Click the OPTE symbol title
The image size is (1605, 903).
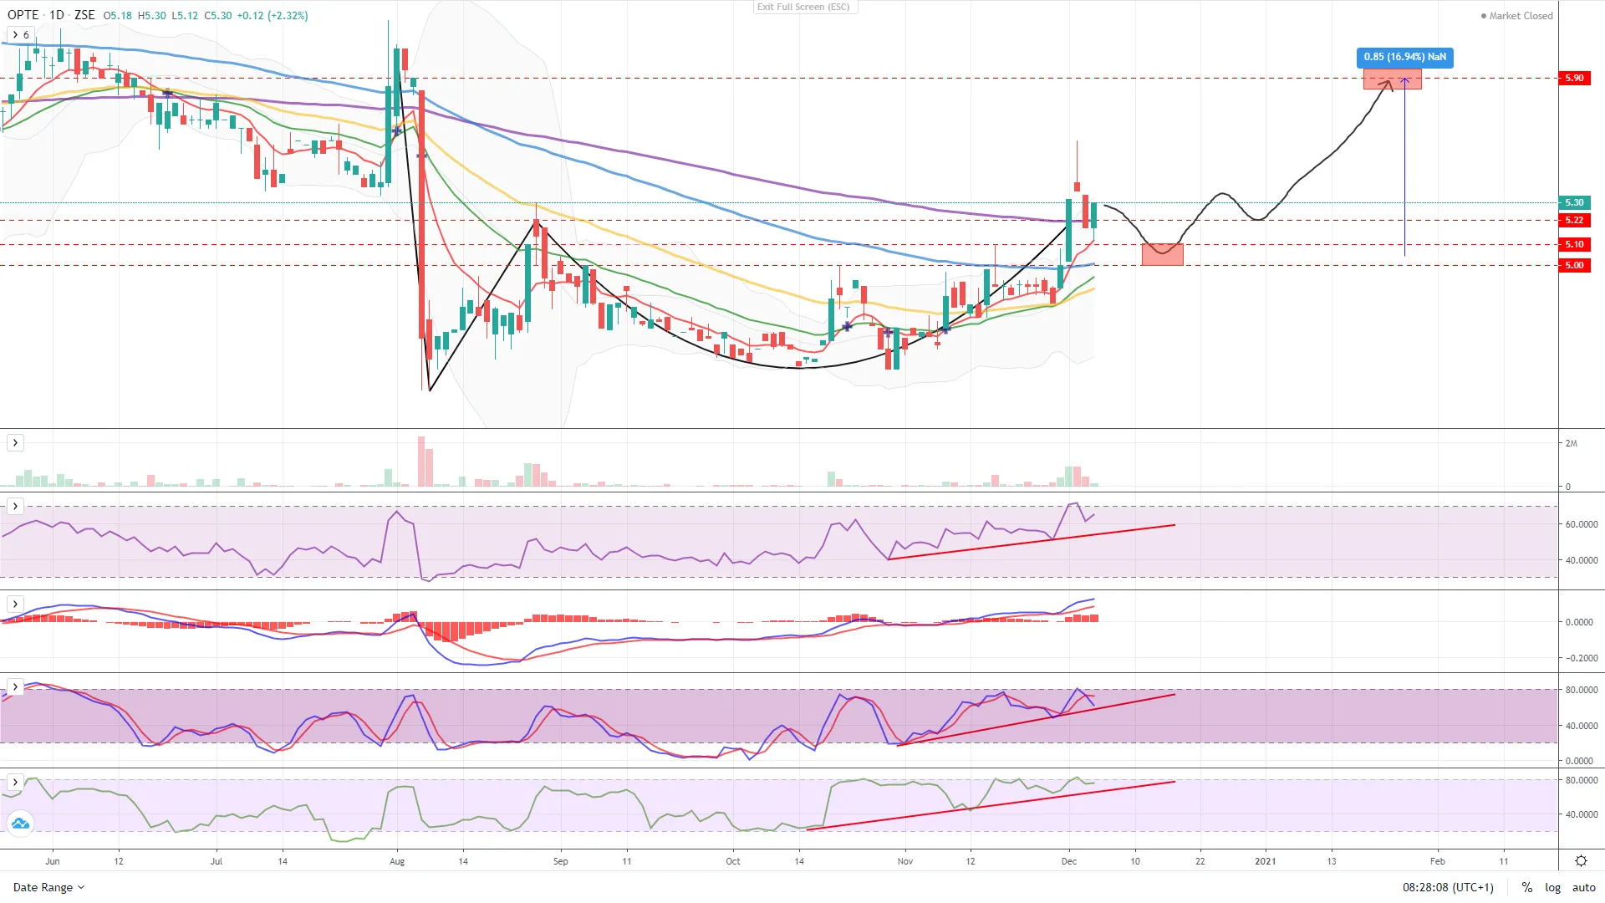tap(23, 15)
